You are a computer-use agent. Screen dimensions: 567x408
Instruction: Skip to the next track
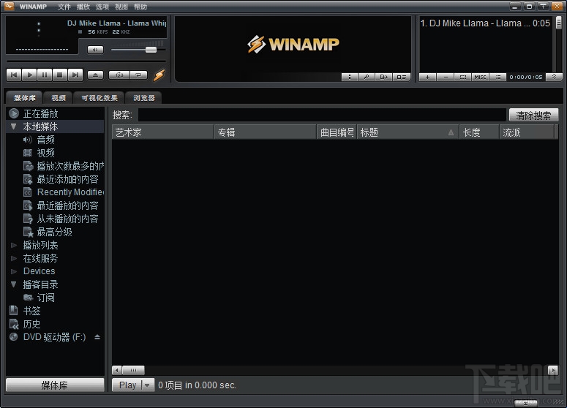(x=75, y=75)
